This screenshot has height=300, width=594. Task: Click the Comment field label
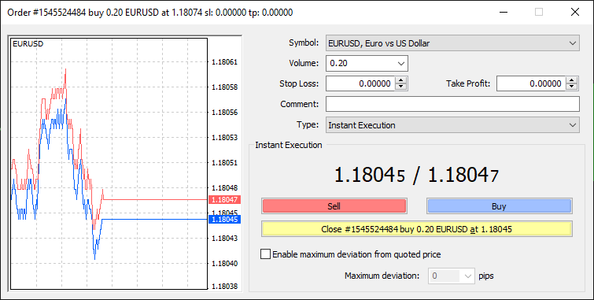300,104
